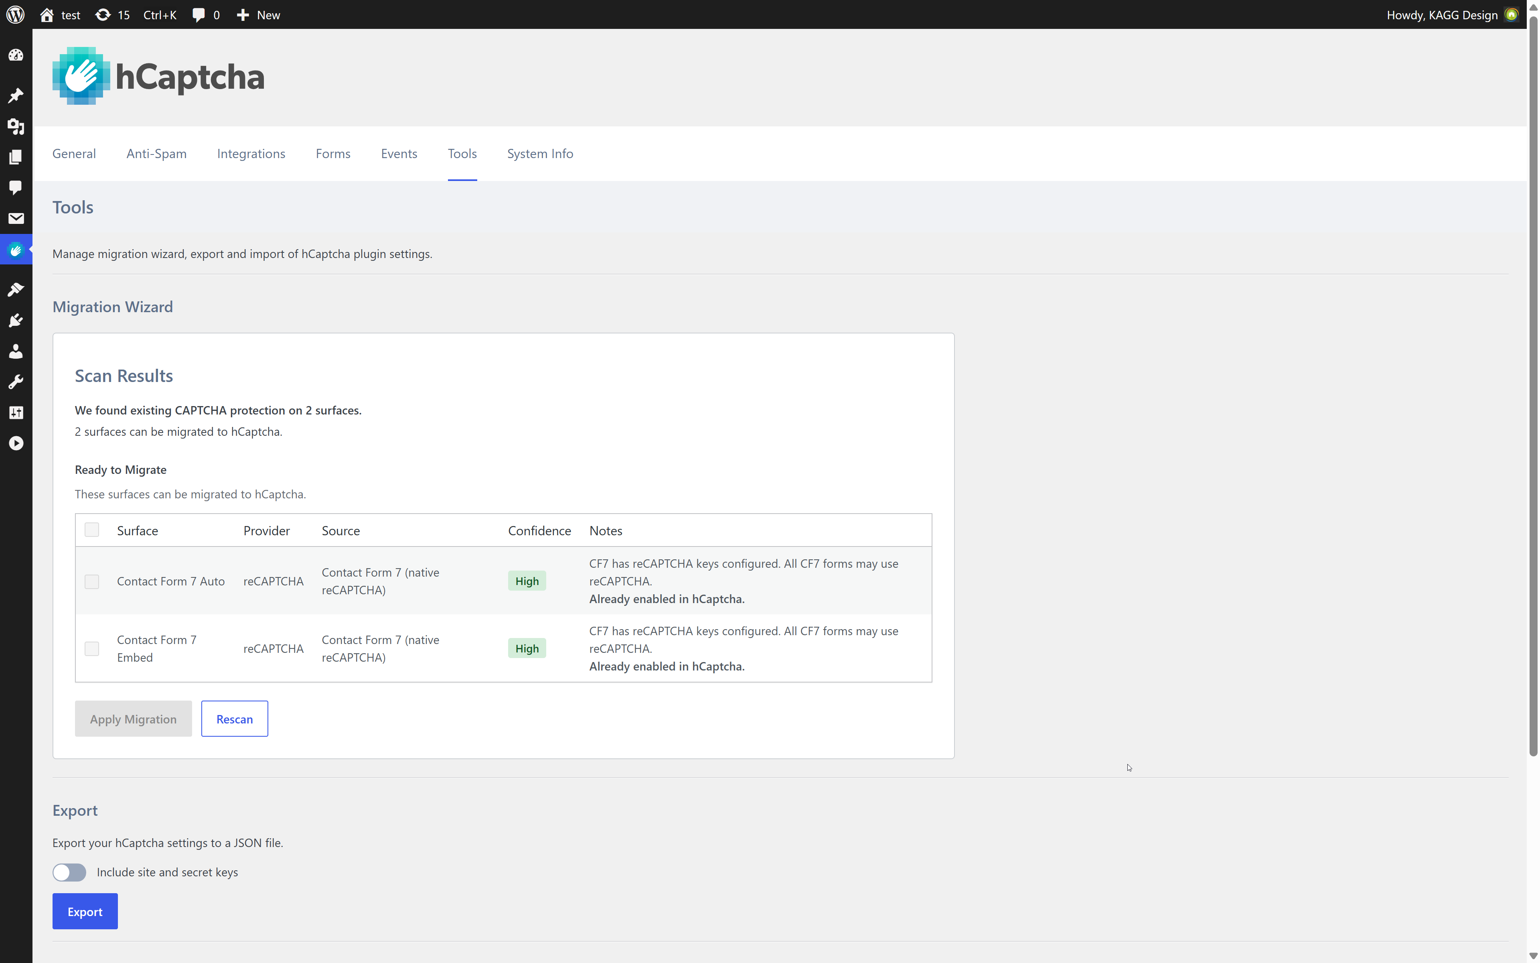The image size is (1540, 963).
Task: Check the Contact Form 7 Embed checkbox
Action: 91,648
